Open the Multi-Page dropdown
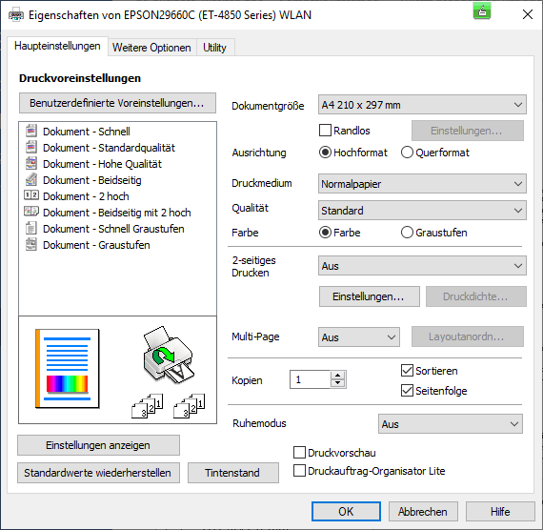 tap(359, 336)
